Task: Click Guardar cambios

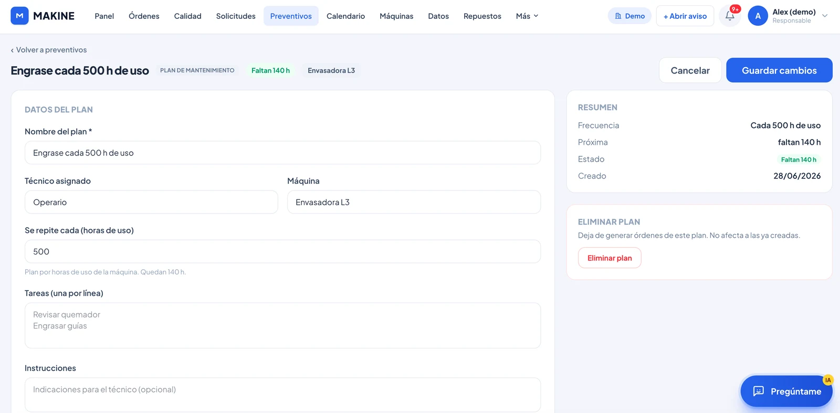Action: tap(779, 70)
